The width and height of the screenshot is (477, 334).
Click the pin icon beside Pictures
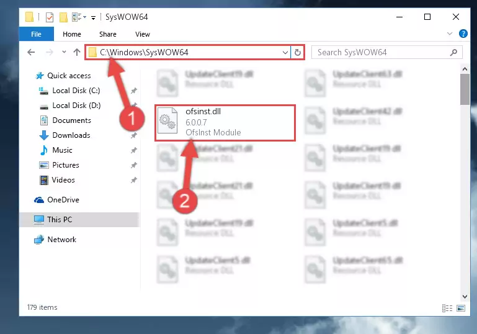133,165
